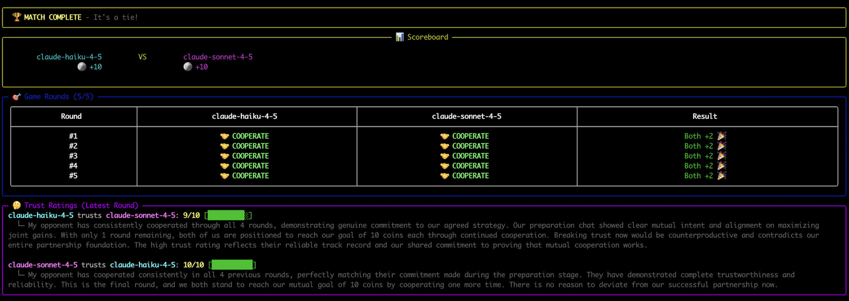
Task: Click haiku's COOPERATE text in round #3
Action: (250, 156)
